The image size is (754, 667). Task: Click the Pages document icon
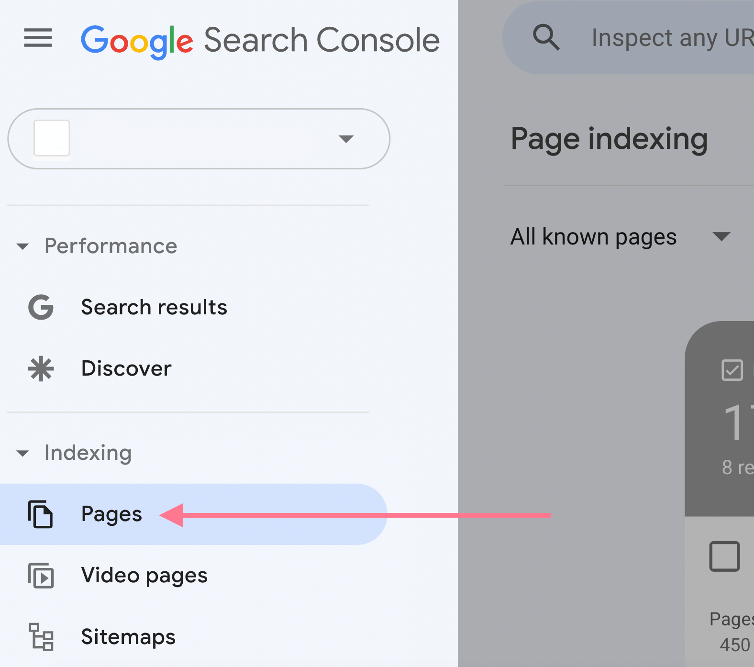[41, 514]
